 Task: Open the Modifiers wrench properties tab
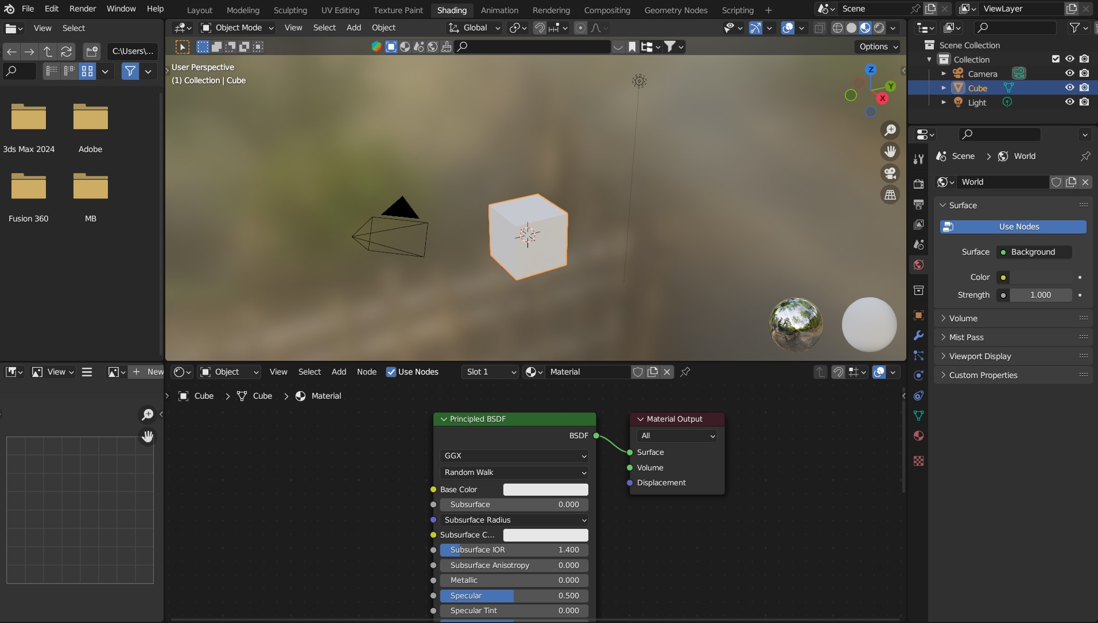point(918,336)
